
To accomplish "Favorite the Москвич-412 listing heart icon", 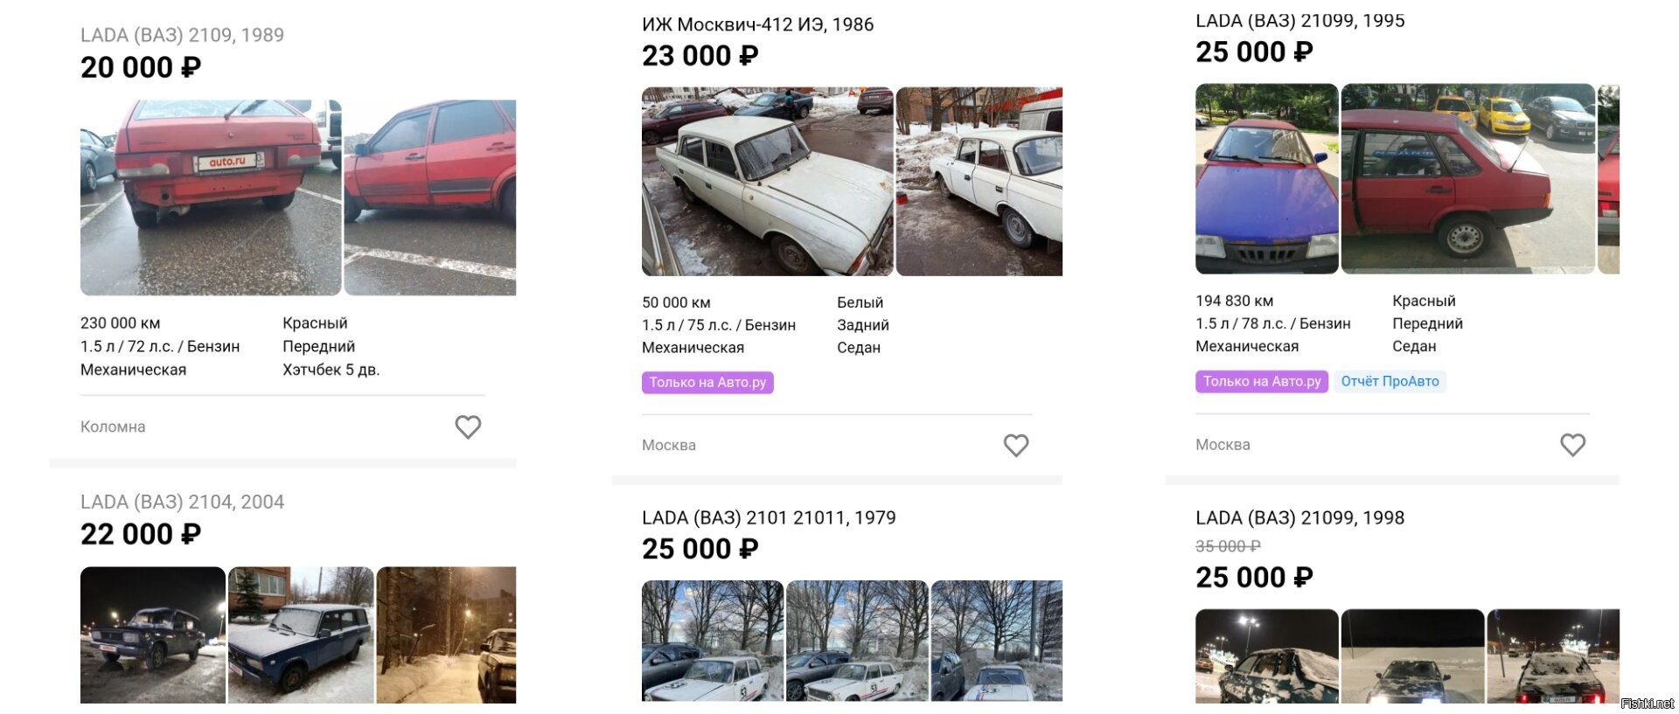I will pos(1015,445).
